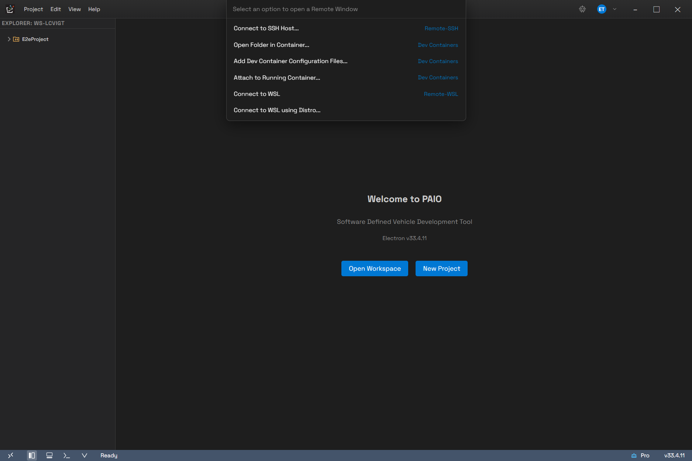This screenshot has height=461, width=692.
Task: Select Connect to SSH Host option
Action: pos(346,28)
